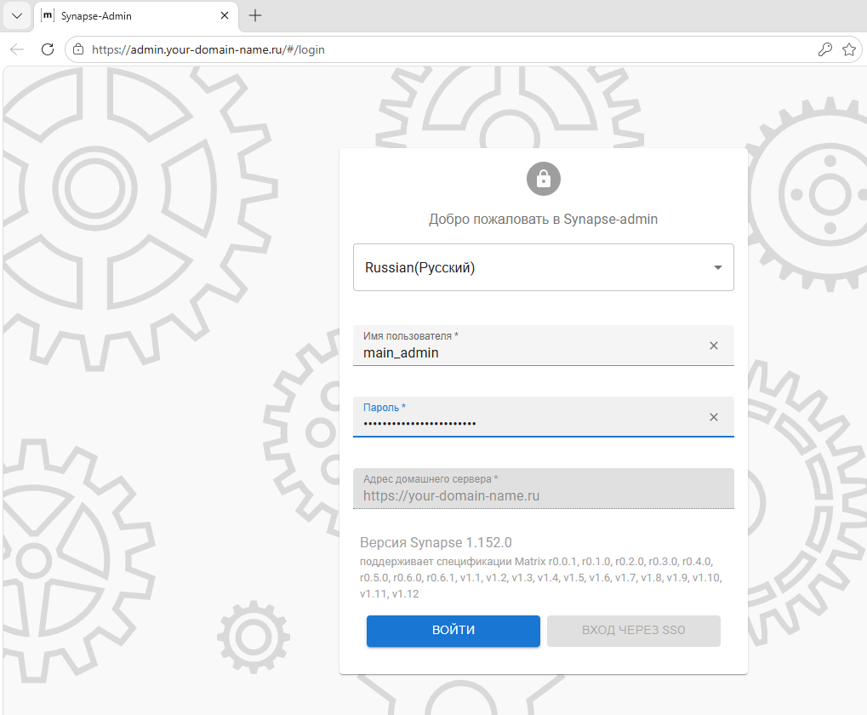Click the browser back arrow

17,49
